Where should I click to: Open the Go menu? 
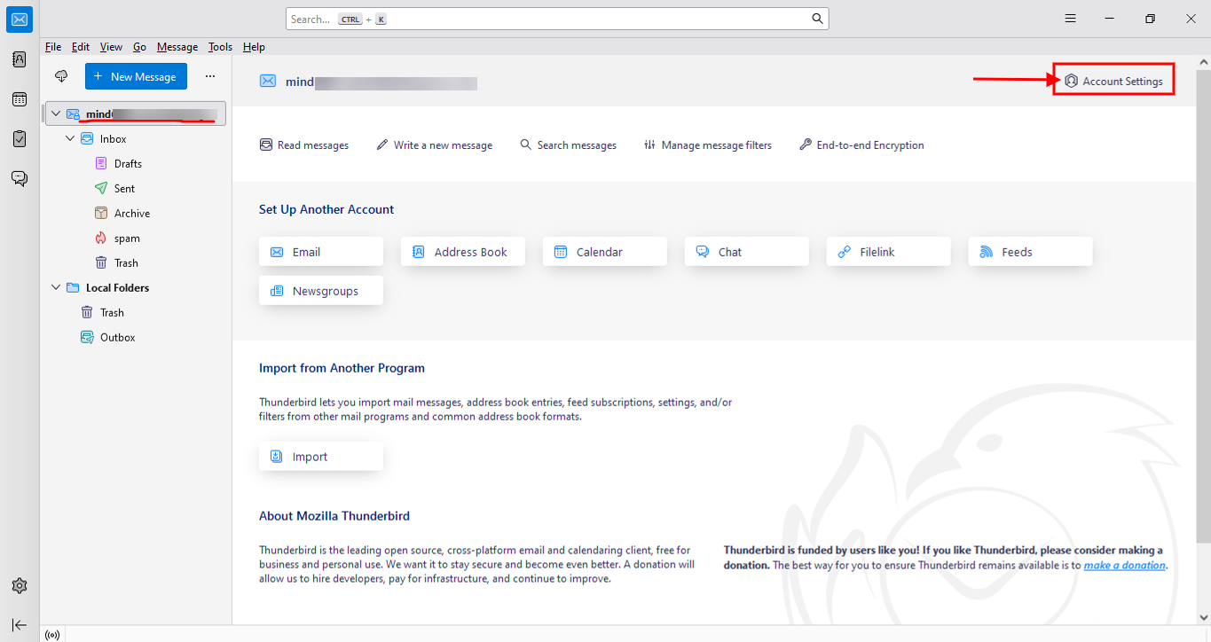pos(140,47)
